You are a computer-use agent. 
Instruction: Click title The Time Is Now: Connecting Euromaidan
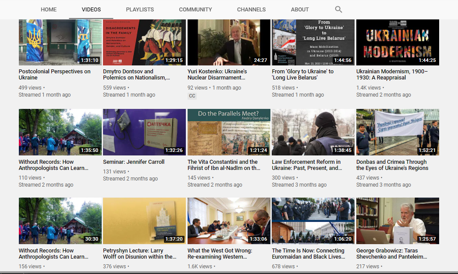pos(309,253)
